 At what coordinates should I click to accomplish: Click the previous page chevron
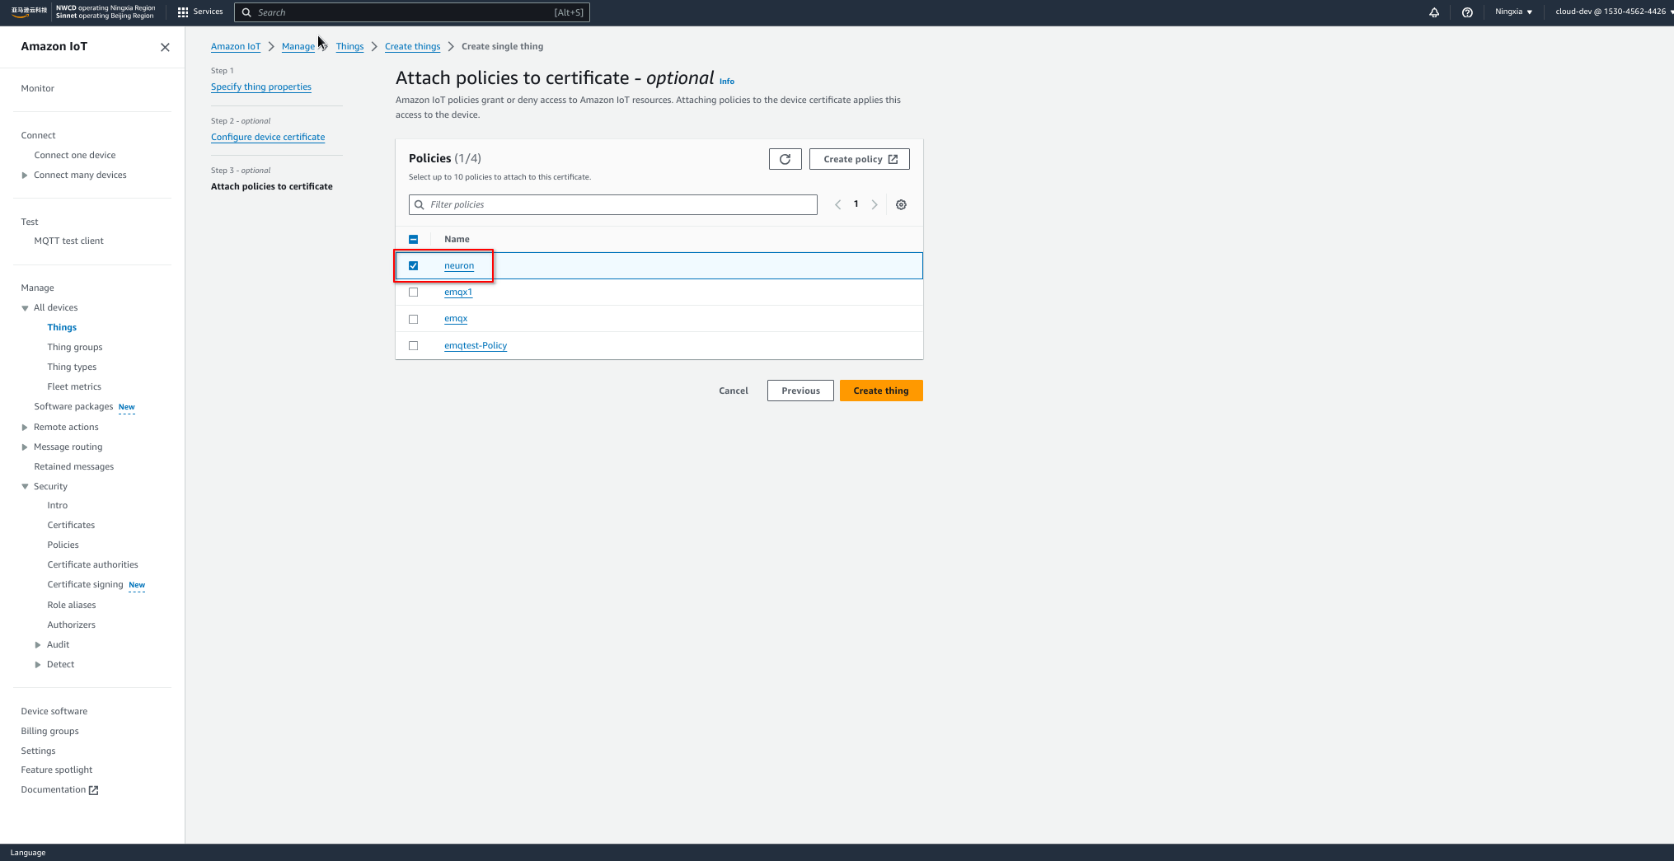point(837,204)
